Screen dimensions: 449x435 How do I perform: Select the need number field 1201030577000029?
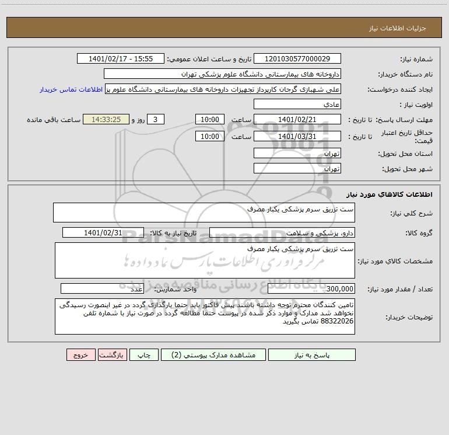[x=297, y=59]
